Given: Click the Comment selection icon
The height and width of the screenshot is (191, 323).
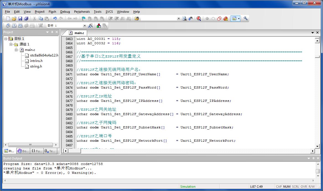Looking at the screenshot, I should [123, 19].
